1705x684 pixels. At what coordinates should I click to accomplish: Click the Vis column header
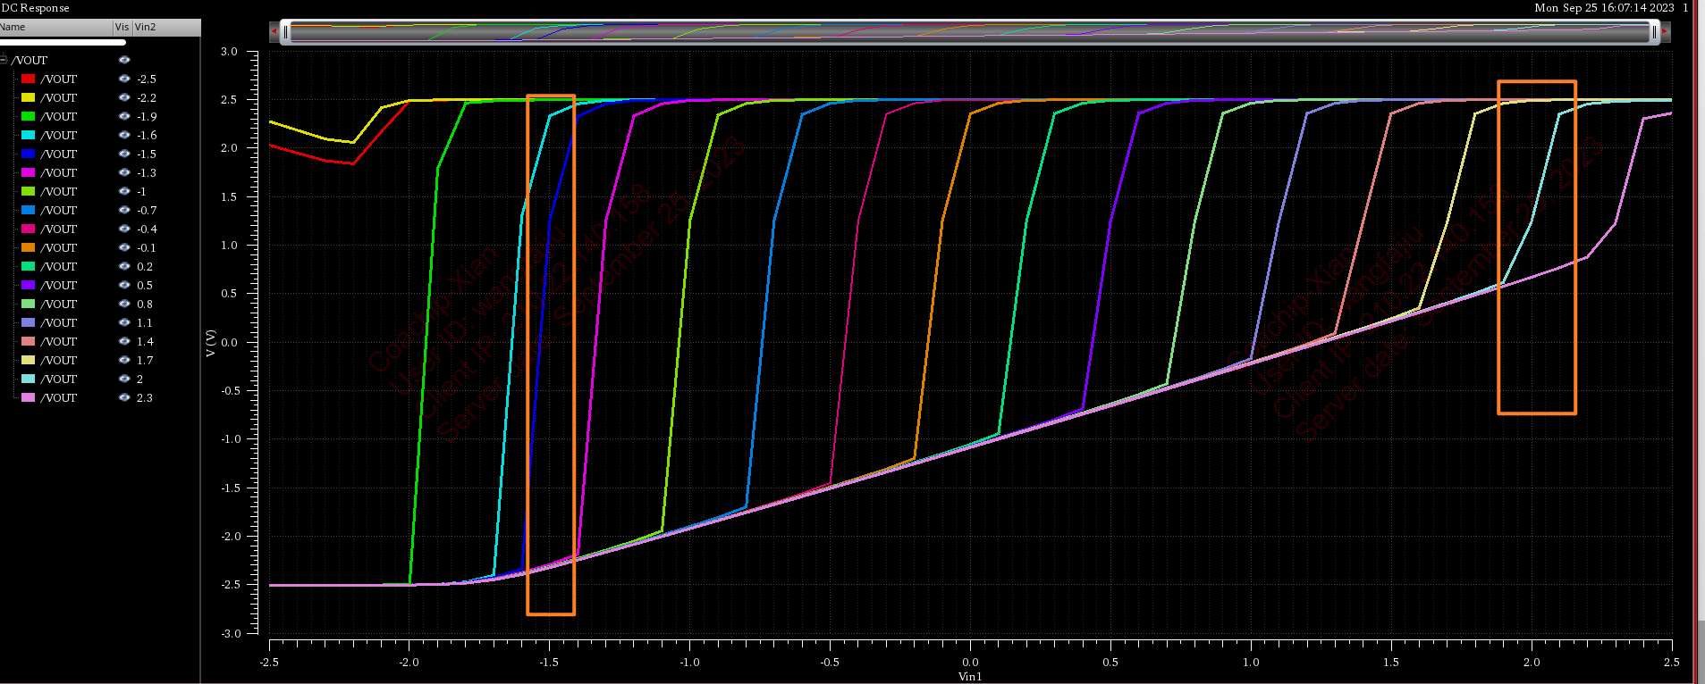122,27
